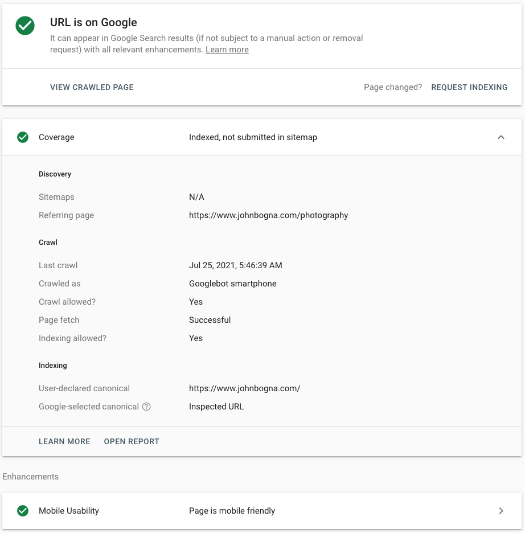525x533 pixels.
Task: Click the green check icon beside URL is on Google
Action: [x=25, y=26]
